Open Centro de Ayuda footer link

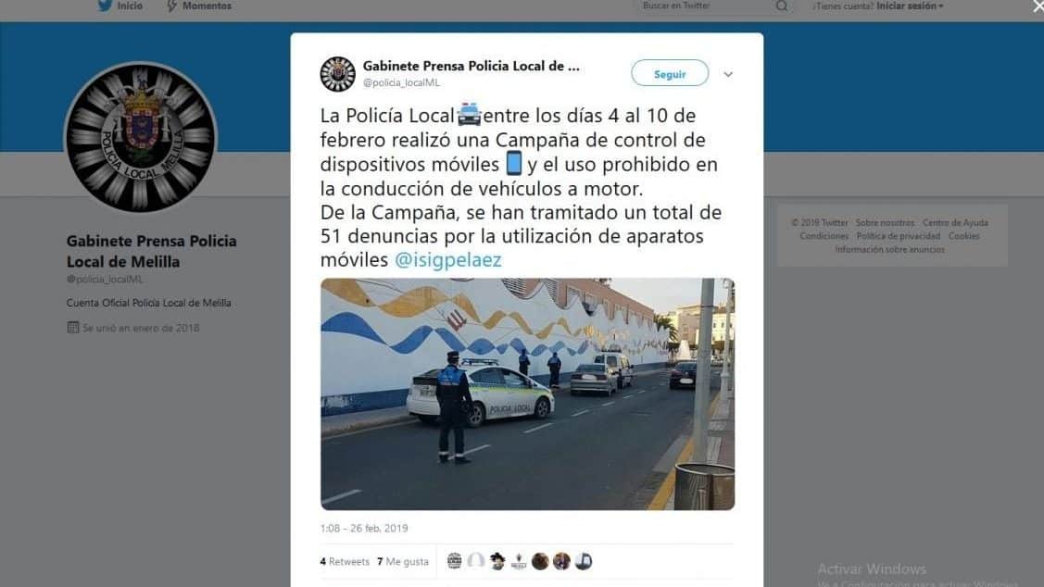(955, 223)
